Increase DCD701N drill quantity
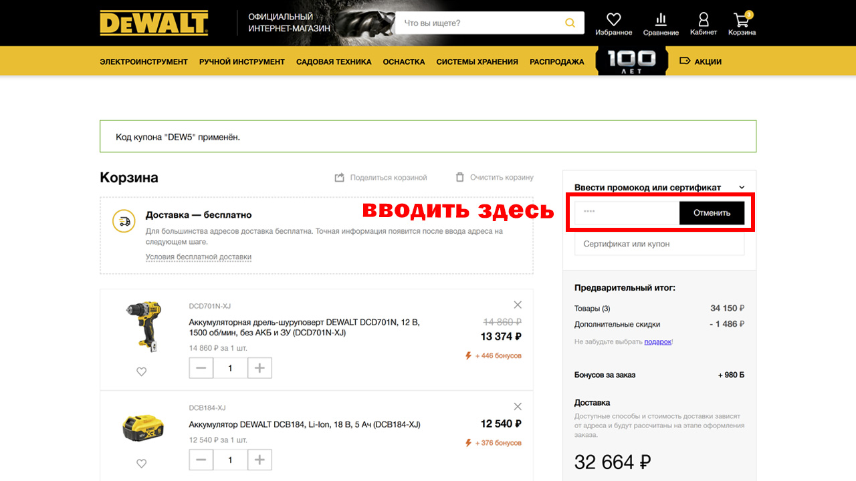Image resolution: width=856 pixels, height=481 pixels. [260, 367]
